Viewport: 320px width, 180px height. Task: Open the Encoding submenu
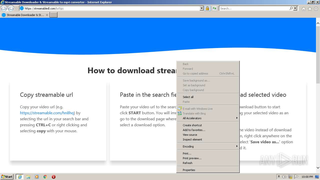[x=208, y=146]
